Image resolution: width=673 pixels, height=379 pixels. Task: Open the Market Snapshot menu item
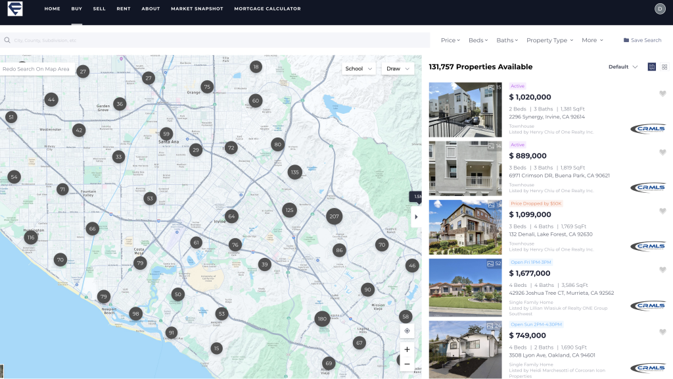pyautogui.click(x=197, y=9)
